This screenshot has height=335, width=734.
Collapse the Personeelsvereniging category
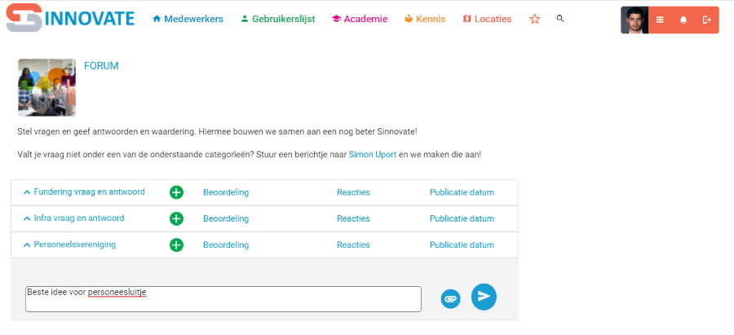point(27,245)
